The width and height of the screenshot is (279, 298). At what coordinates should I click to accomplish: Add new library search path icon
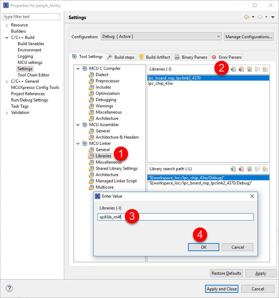(233, 168)
